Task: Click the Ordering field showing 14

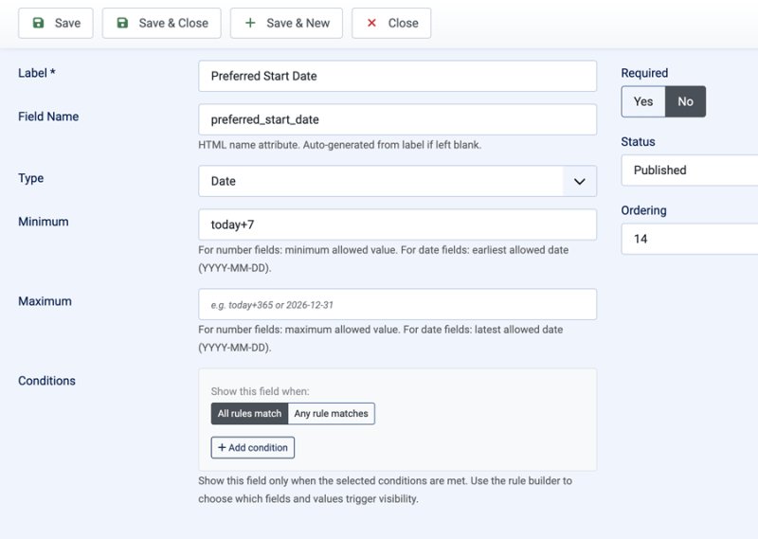Action: [690, 239]
